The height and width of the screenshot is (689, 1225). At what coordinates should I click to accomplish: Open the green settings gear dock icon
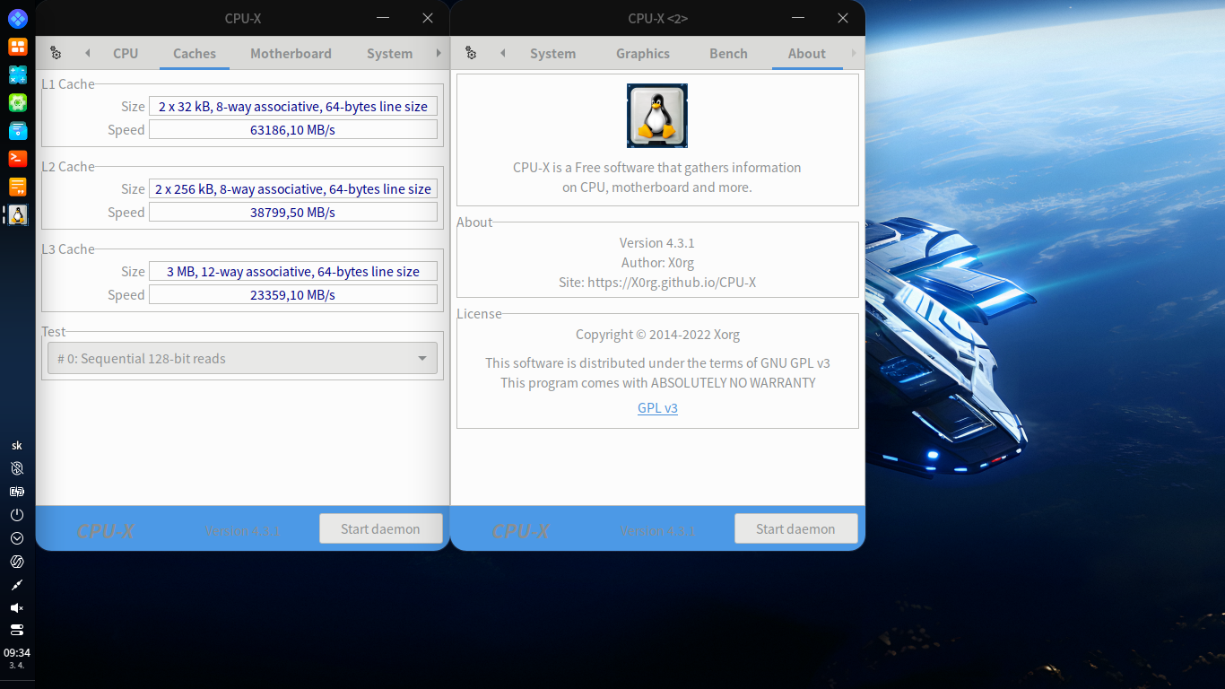point(17,103)
